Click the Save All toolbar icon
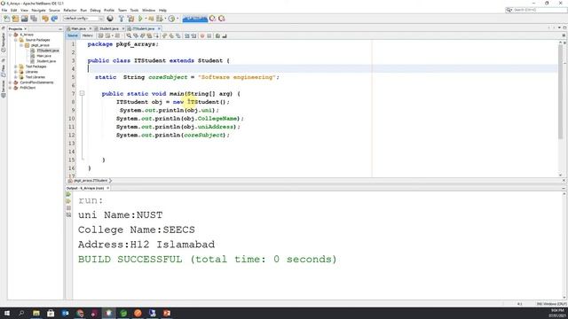 (34, 19)
